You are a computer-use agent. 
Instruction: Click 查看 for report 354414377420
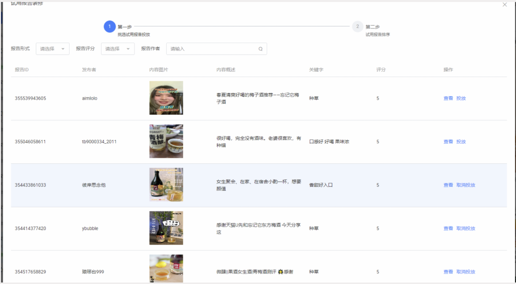(448, 228)
